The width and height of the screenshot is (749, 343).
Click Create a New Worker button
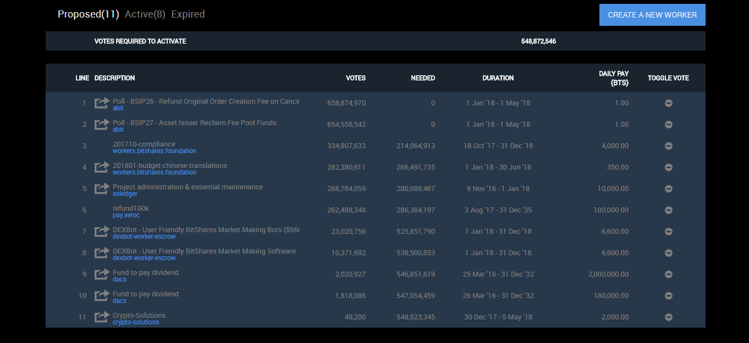tap(652, 15)
